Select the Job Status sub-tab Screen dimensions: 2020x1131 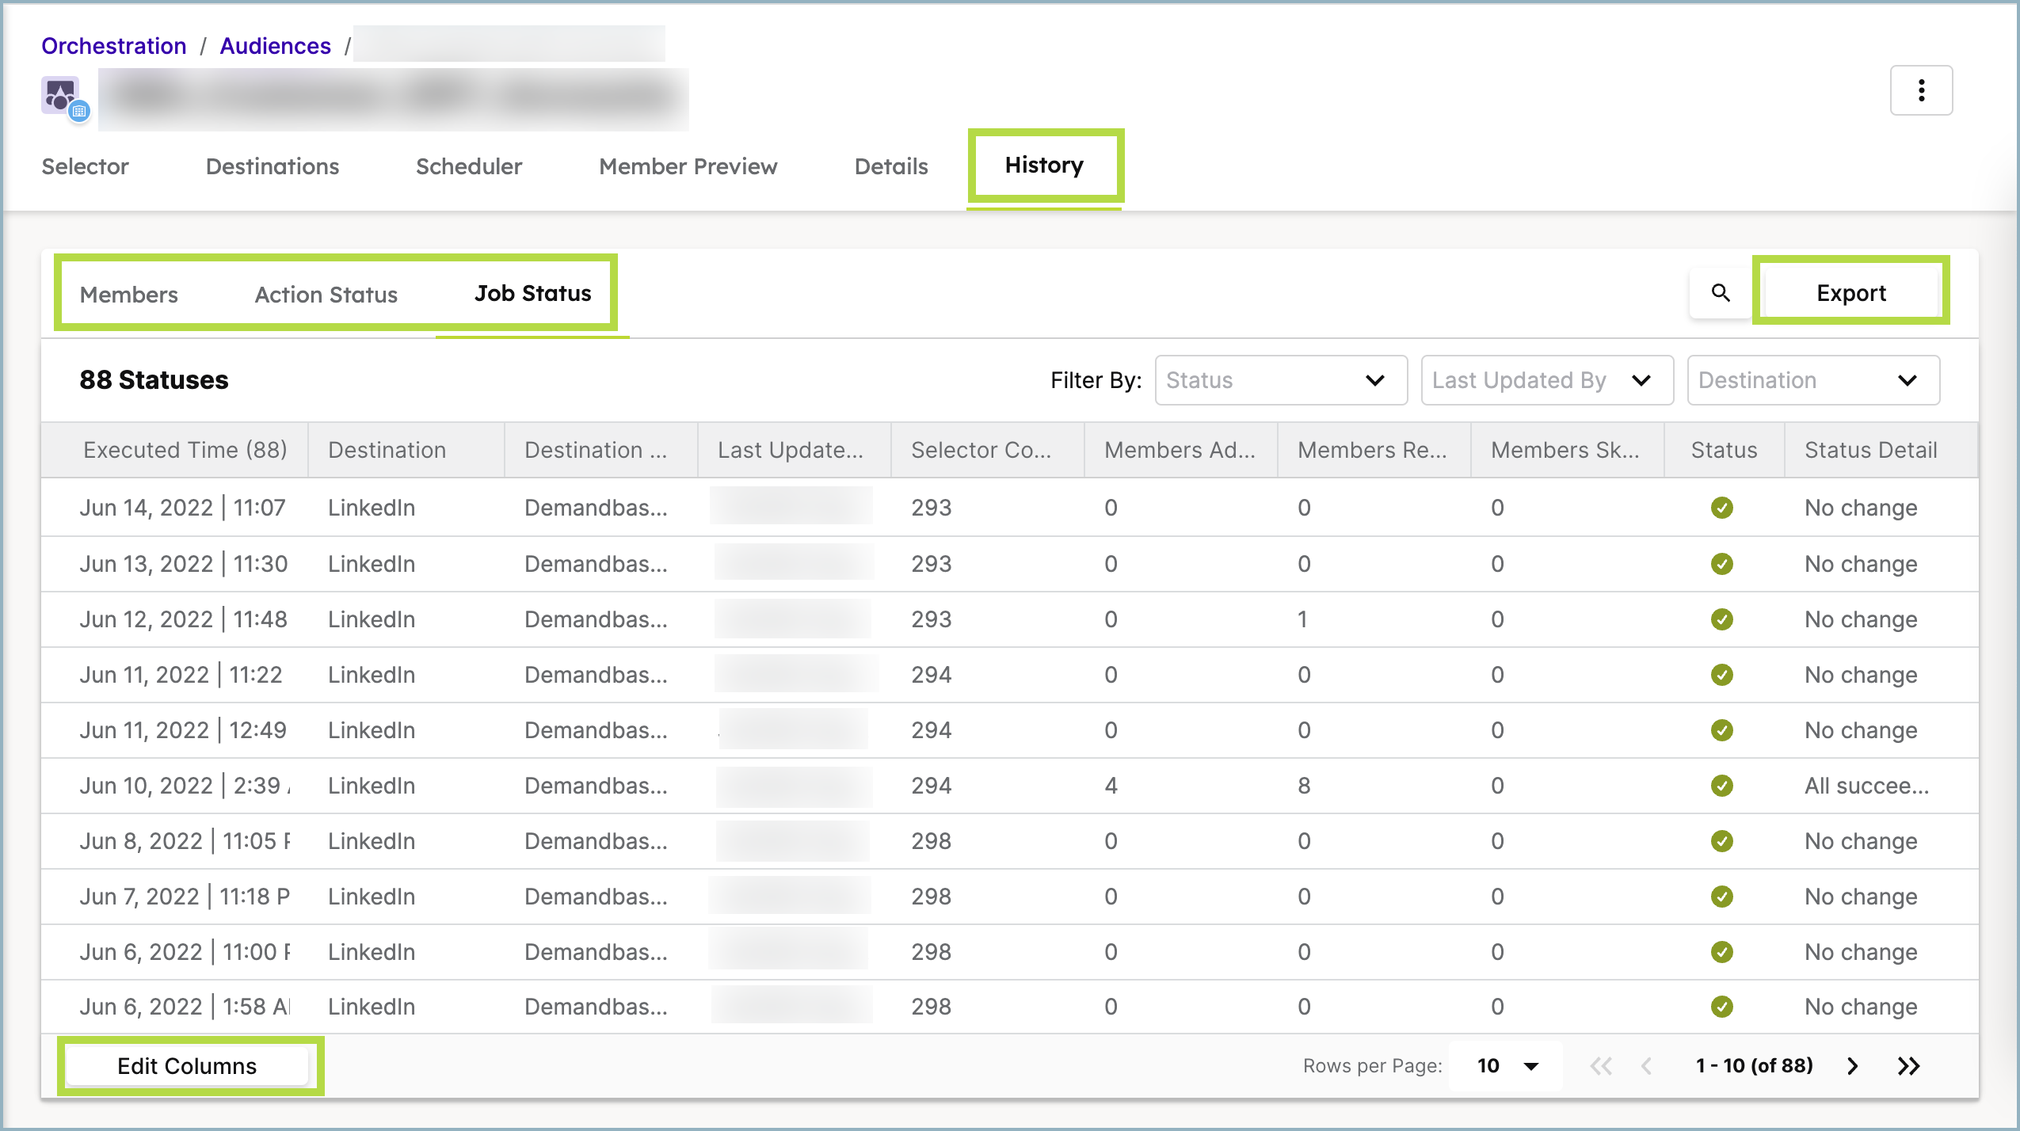[533, 294]
